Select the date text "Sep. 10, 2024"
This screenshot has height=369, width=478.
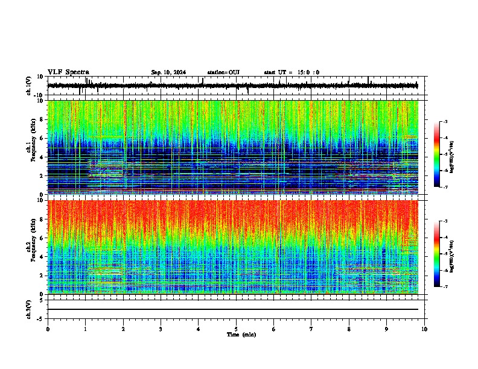168,72
